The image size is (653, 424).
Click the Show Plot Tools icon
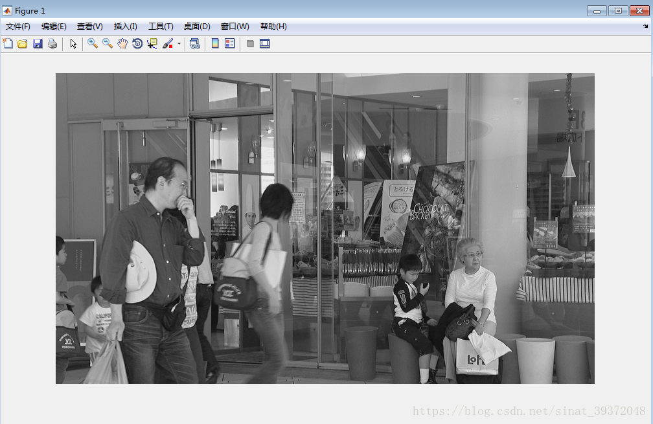point(265,43)
